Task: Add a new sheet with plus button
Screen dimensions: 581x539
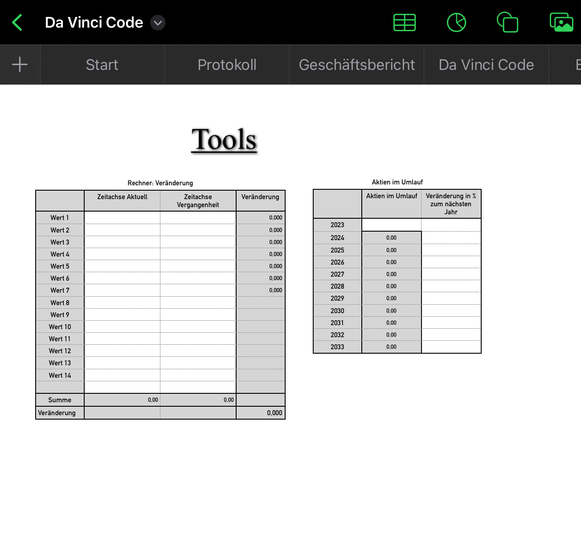Action: [20, 65]
